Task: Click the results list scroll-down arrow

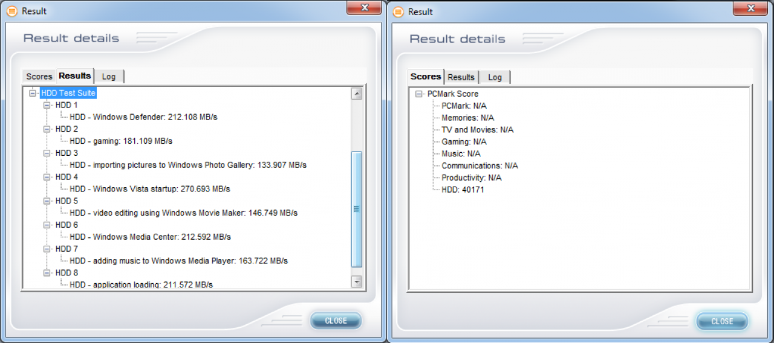Action: coord(356,282)
